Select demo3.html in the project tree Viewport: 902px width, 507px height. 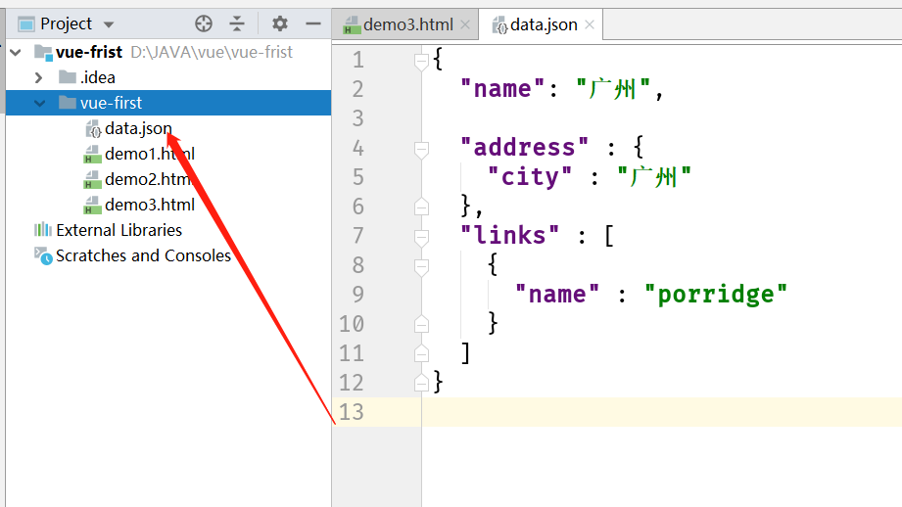pos(150,205)
